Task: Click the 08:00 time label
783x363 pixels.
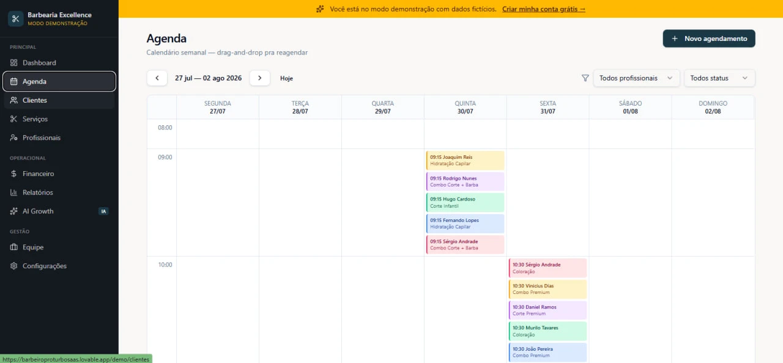Action: [165, 128]
